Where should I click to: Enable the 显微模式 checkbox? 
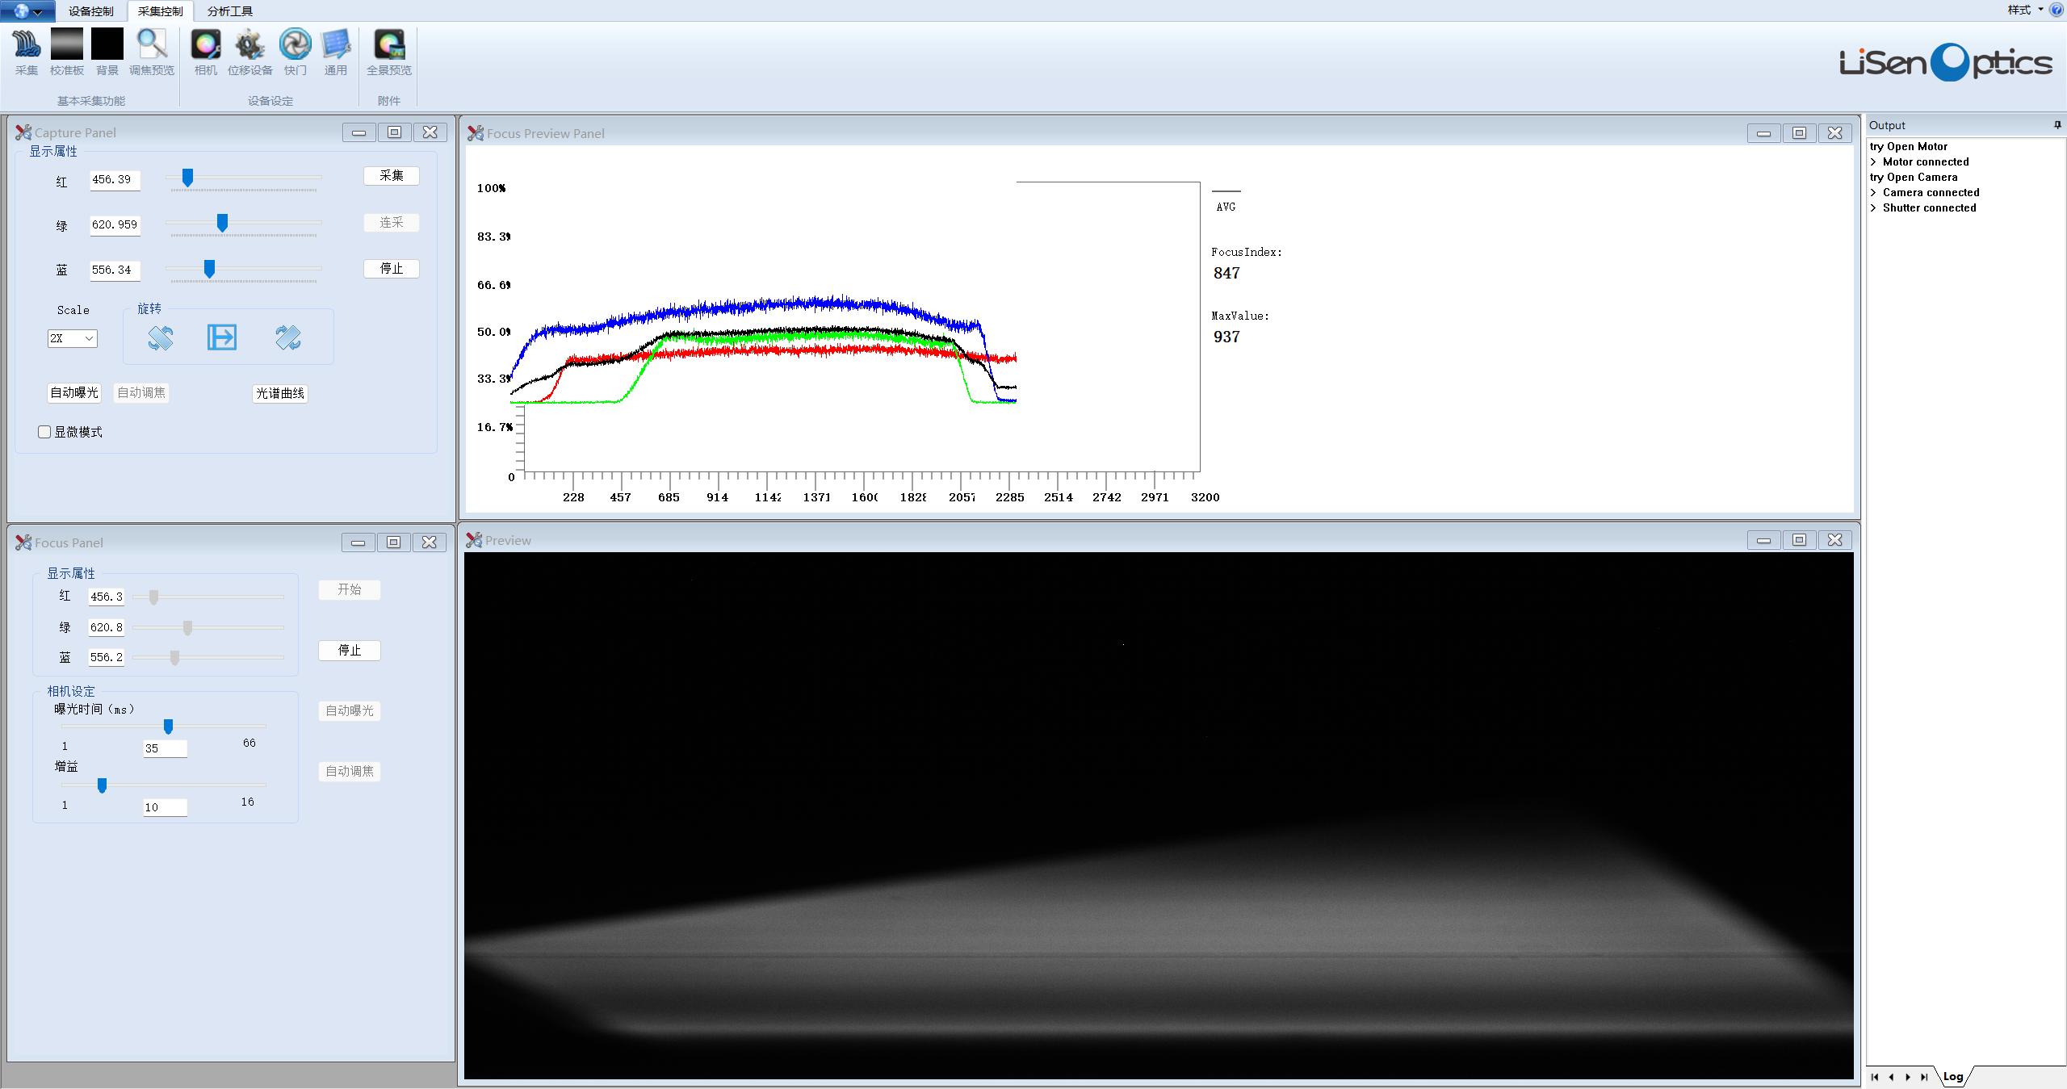click(x=45, y=432)
